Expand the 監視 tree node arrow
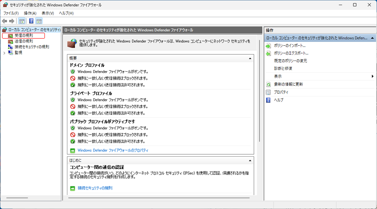 [x=4, y=53]
